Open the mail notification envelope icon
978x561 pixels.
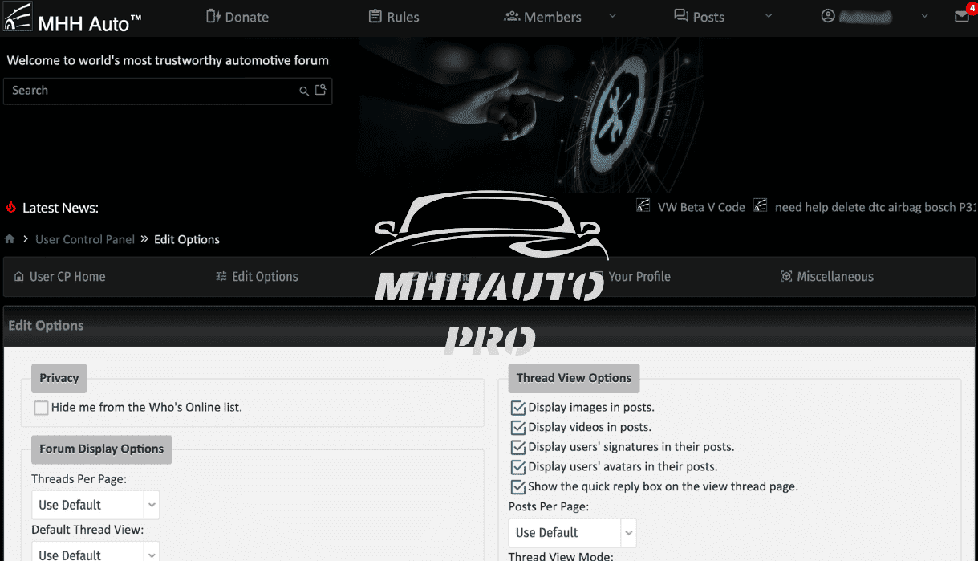pyautogui.click(x=961, y=17)
